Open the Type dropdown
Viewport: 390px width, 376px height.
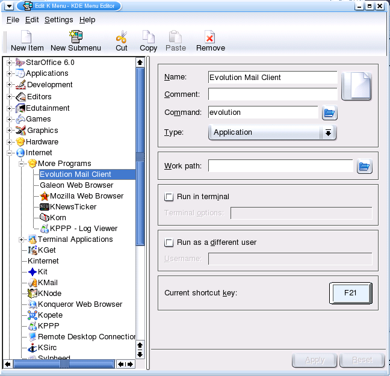coord(271,132)
